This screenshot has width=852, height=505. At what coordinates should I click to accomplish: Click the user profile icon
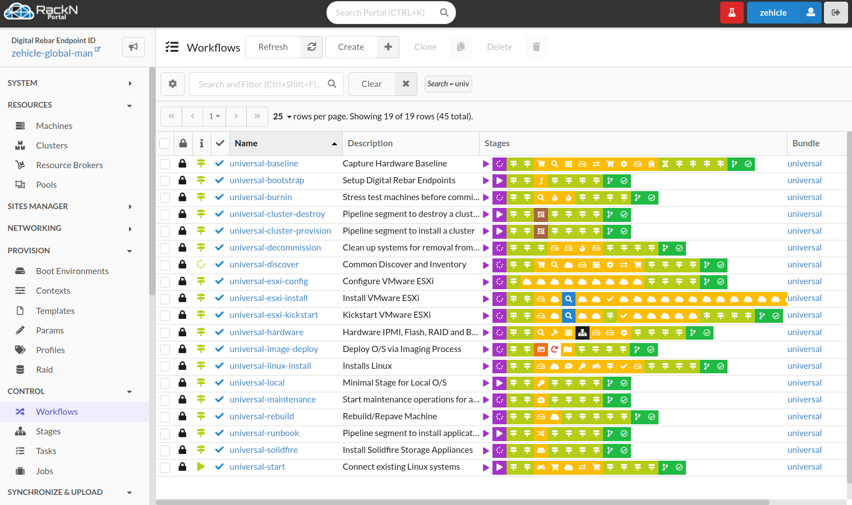pyautogui.click(x=810, y=12)
